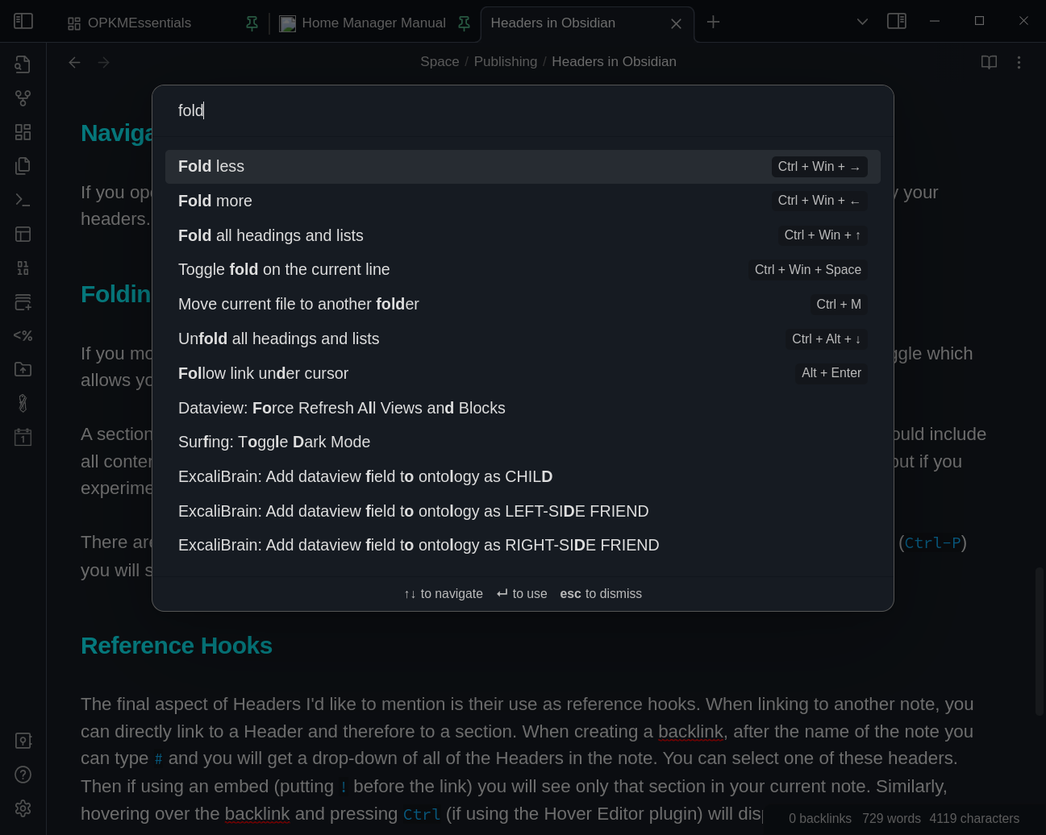The height and width of the screenshot is (835, 1046).
Task: Open the graph view from the ribbon
Action: click(x=23, y=98)
